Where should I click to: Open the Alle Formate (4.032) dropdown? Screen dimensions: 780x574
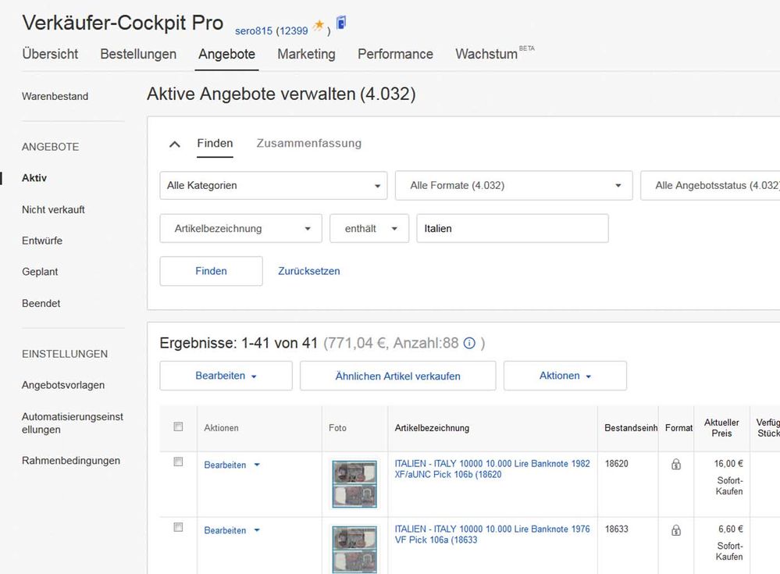pyautogui.click(x=513, y=186)
